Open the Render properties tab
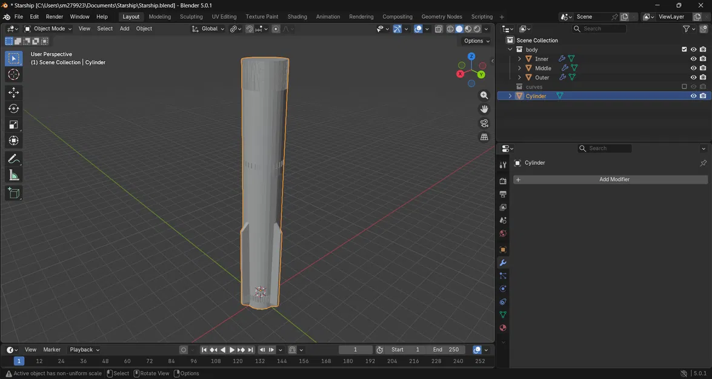The width and height of the screenshot is (712, 379). pos(502,180)
